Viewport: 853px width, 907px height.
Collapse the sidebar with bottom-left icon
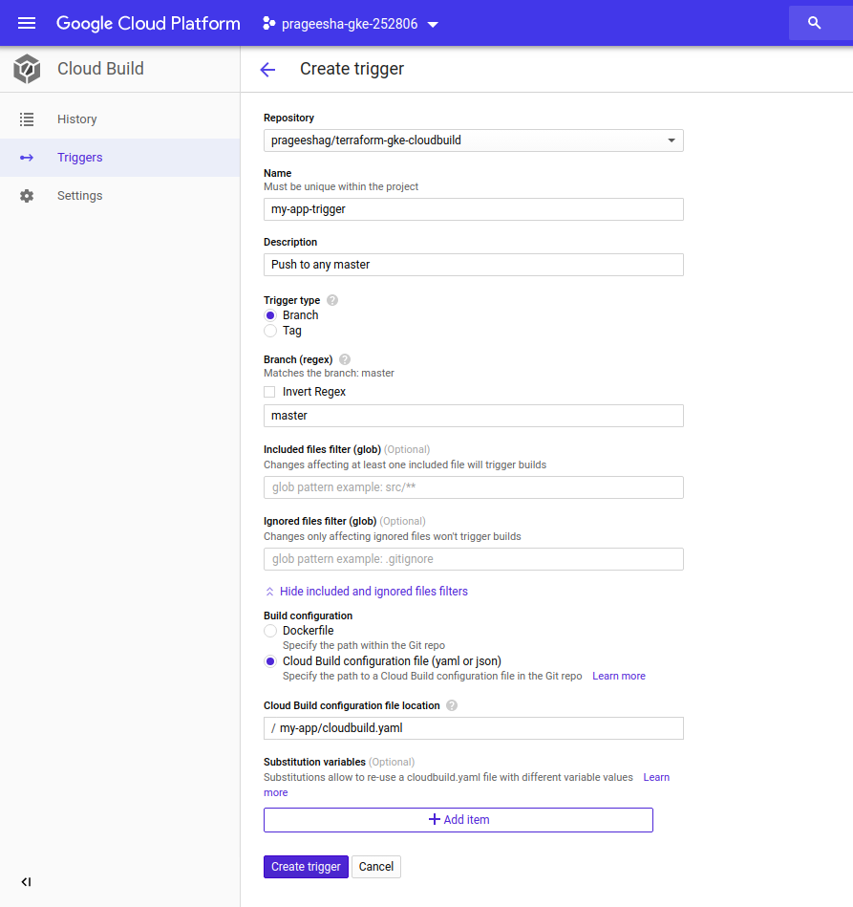pyautogui.click(x=26, y=881)
